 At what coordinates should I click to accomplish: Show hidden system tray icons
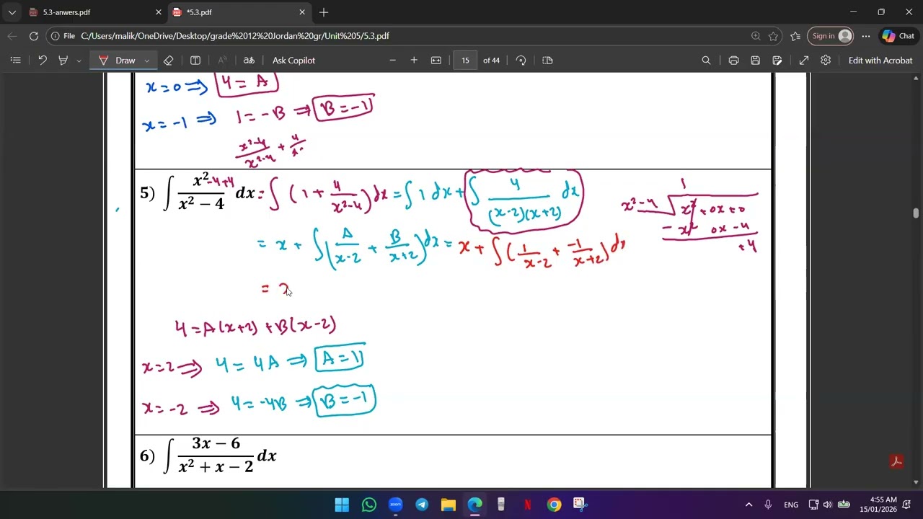point(748,505)
